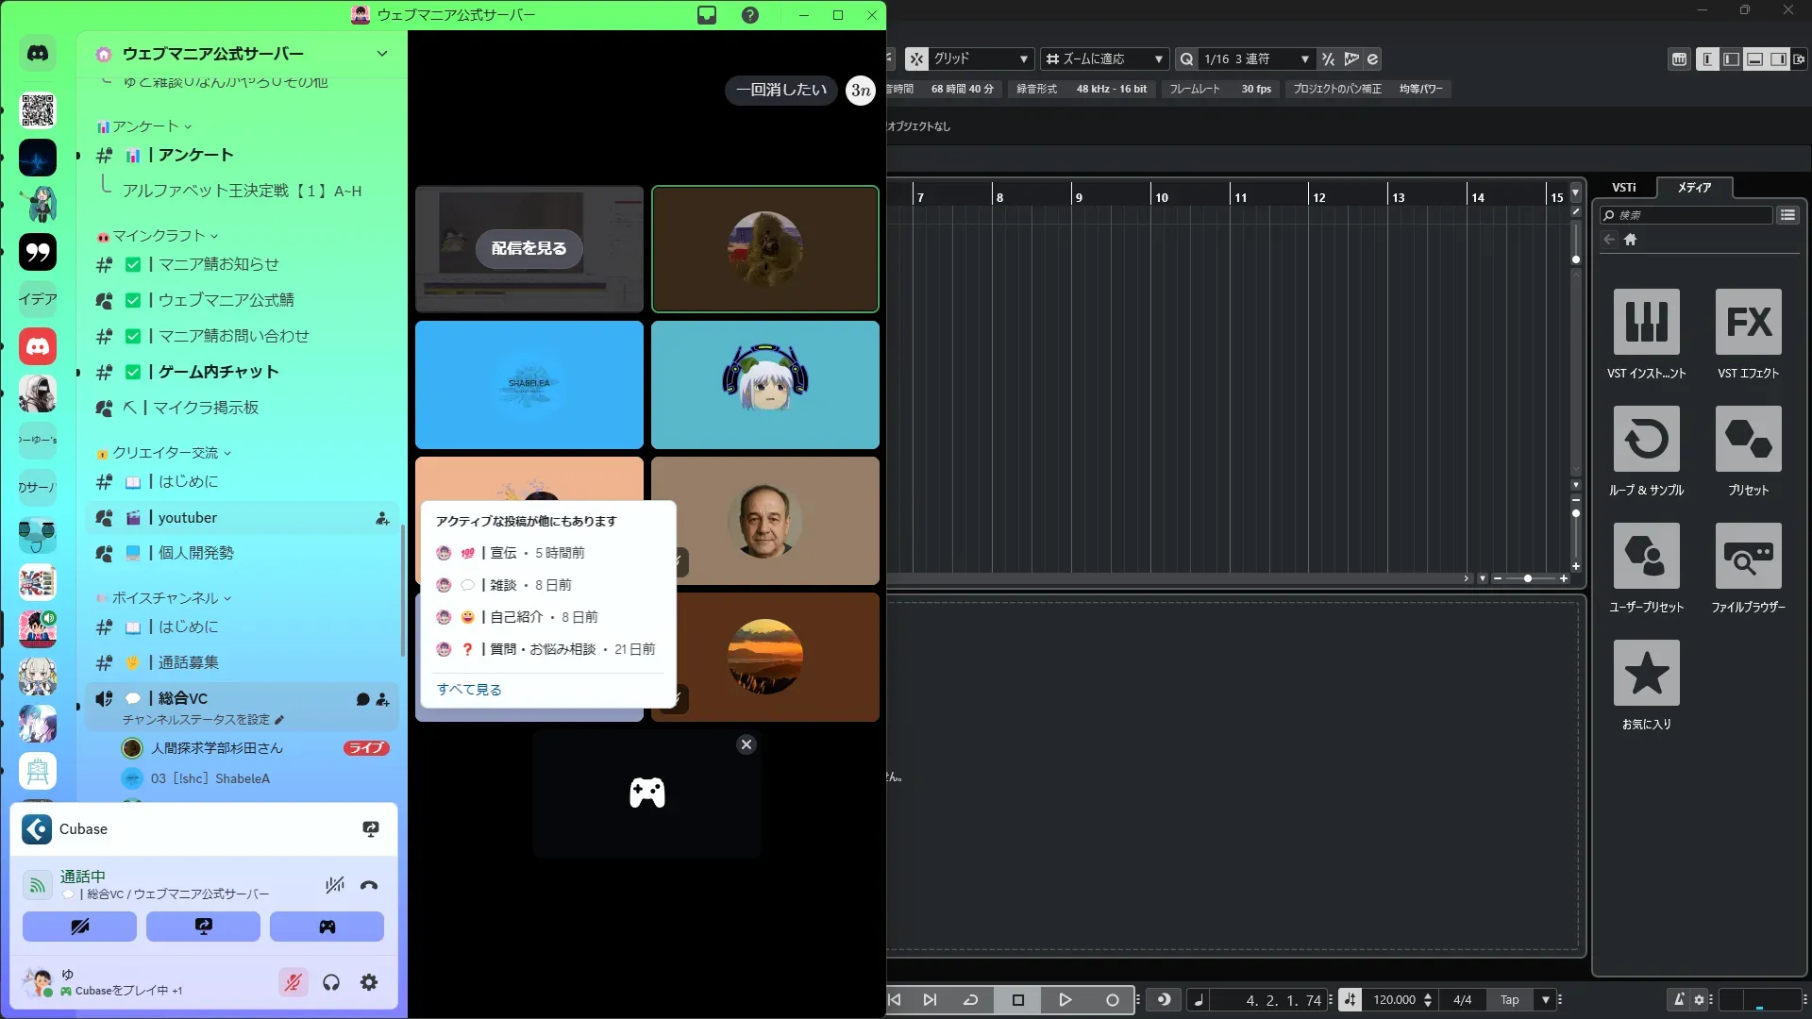1812x1019 pixels.
Task: Toggle headphone deafen in Discord
Action: [331, 982]
